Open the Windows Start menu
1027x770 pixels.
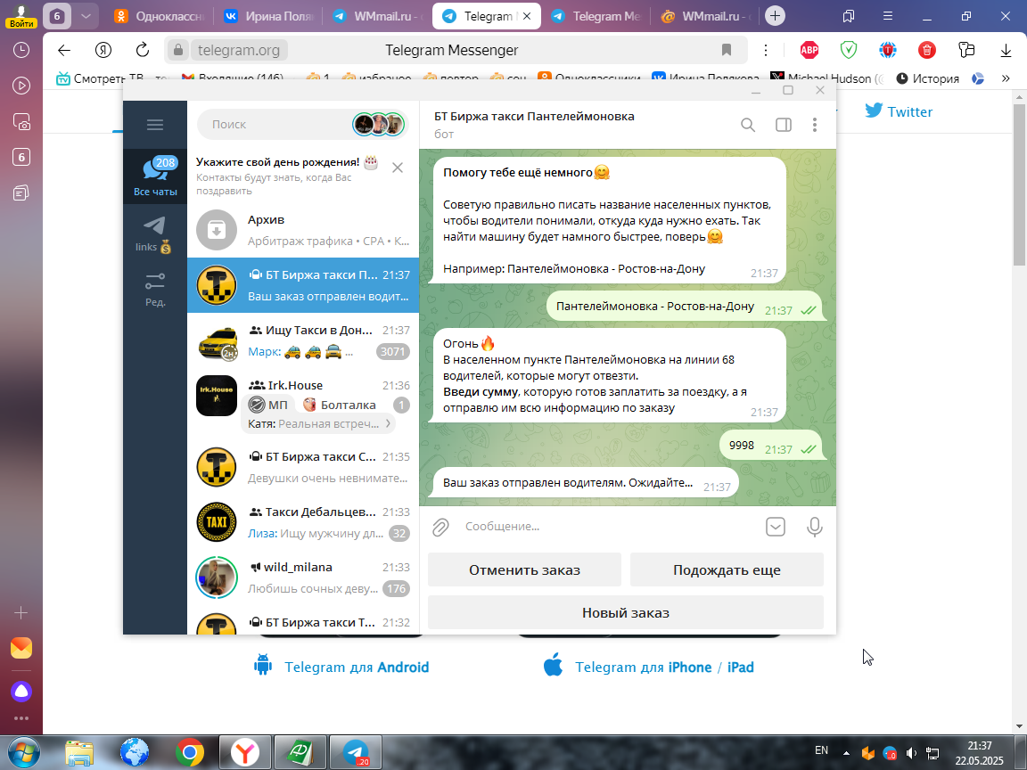click(x=24, y=752)
